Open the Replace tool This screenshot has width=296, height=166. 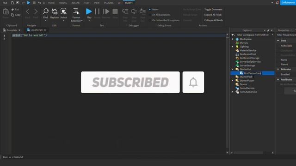tap(55, 13)
